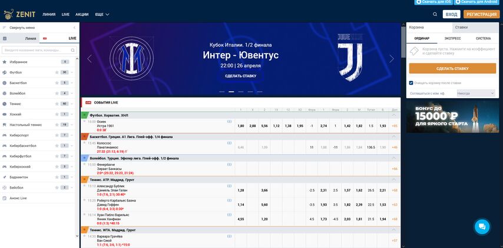Click the Бадминтон shuttlecock icon
Viewport: 503px width, 248px height.
tap(5, 177)
